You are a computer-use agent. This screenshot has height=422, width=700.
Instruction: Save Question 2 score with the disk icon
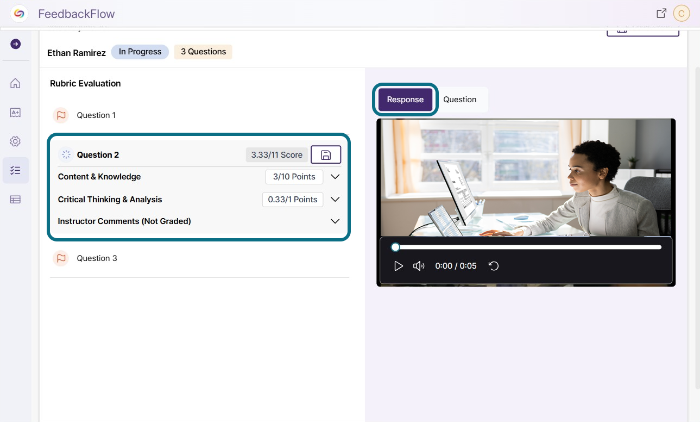(326, 155)
